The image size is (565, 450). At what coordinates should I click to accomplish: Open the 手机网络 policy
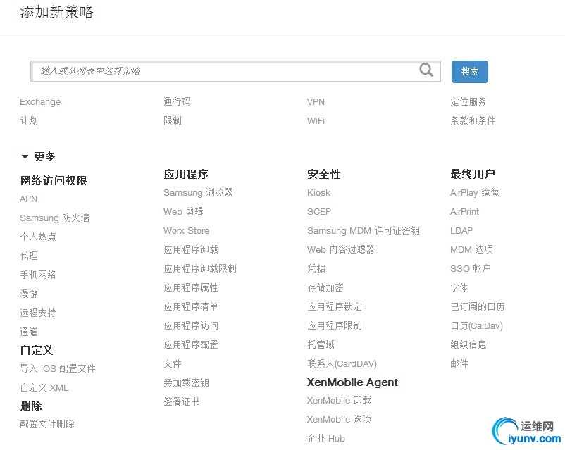click(x=38, y=275)
